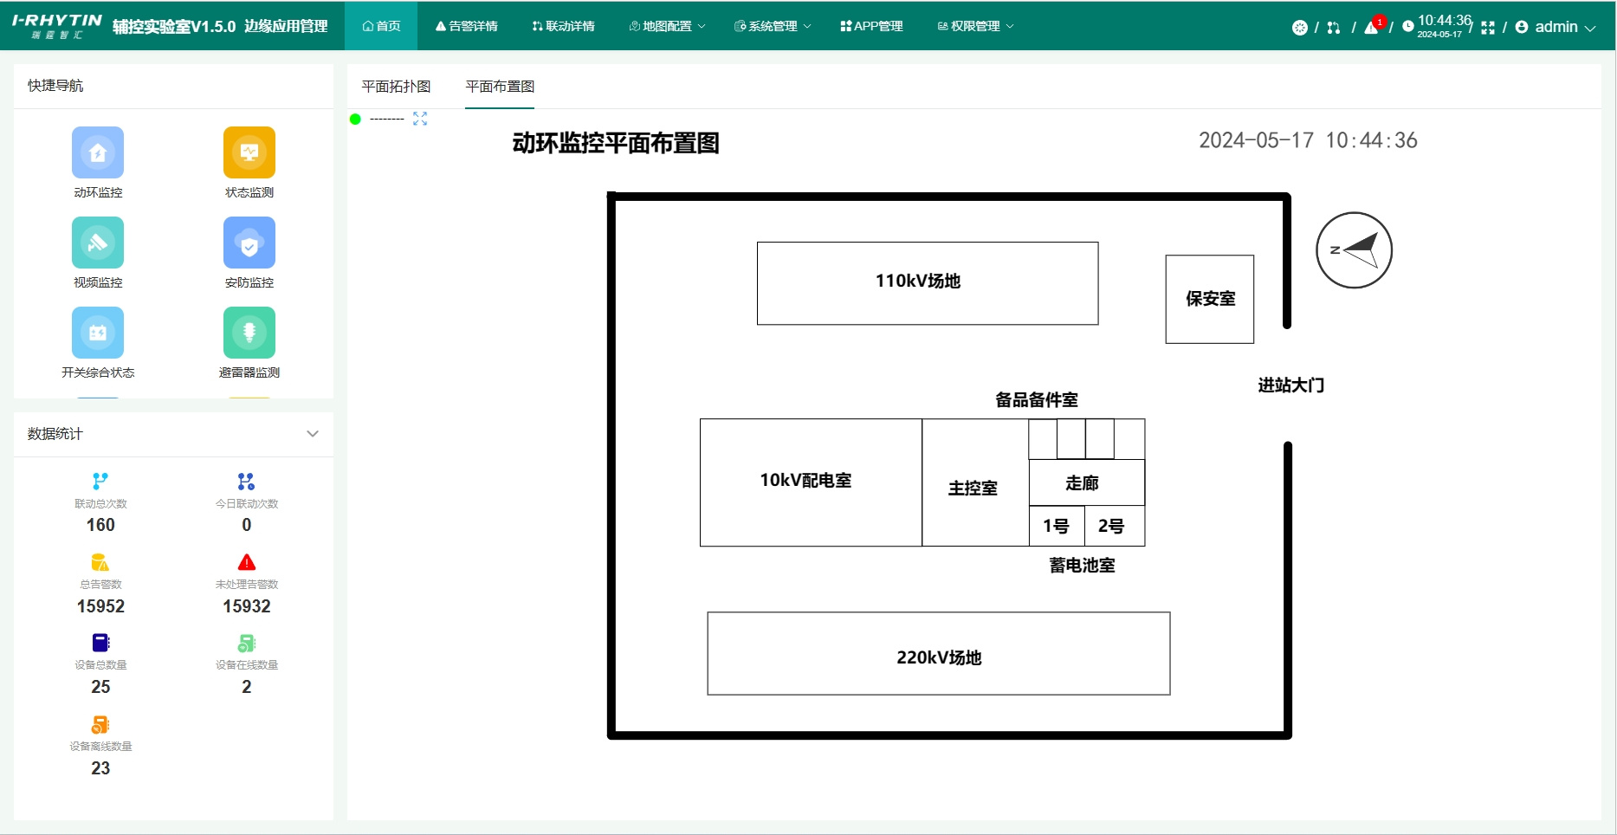Image resolution: width=1617 pixels, height=835 pixels.
Task: Open the alarm notification bell icon
Action: (1370, 26)
